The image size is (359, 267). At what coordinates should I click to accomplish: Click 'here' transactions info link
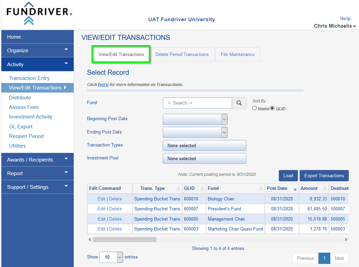point(103,84)
